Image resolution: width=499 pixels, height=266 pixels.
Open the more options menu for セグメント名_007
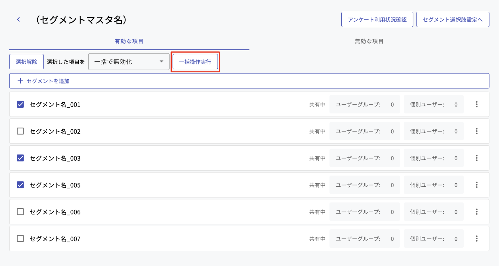(x=477, y=239)
